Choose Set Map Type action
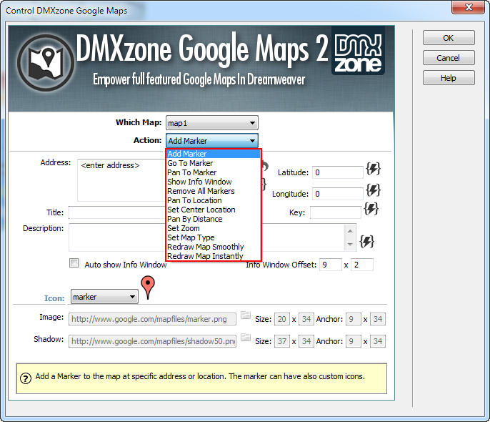This screenshot has height=422, width=490. pos(214,237)
